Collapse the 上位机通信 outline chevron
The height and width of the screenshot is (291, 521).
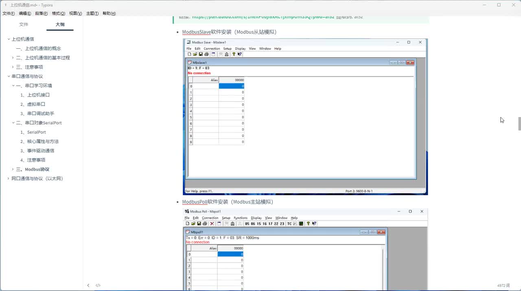[x=9, y=39]
